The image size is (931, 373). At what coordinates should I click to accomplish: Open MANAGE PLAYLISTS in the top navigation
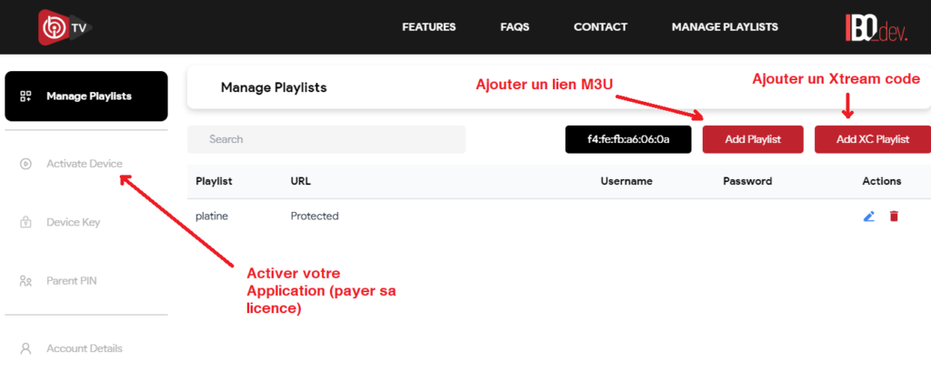(725, 27)
